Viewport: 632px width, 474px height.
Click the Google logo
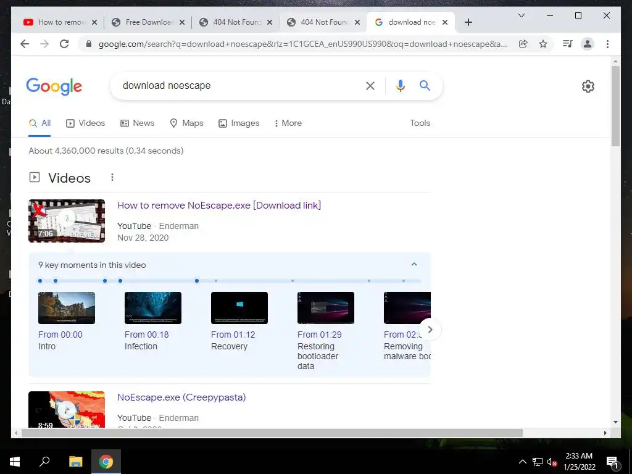[x=54, y=86]
